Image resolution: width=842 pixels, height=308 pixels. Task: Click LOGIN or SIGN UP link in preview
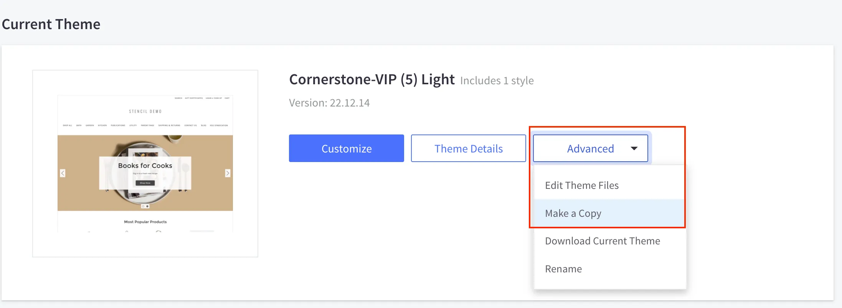click(x=214, y=98)
